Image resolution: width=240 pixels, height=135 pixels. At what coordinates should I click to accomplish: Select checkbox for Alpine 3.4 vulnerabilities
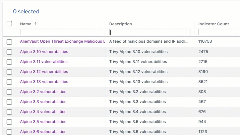[x=9, y=112]
